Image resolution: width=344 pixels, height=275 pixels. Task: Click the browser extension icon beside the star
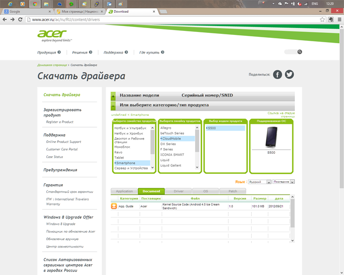click(x=331, y=20)
